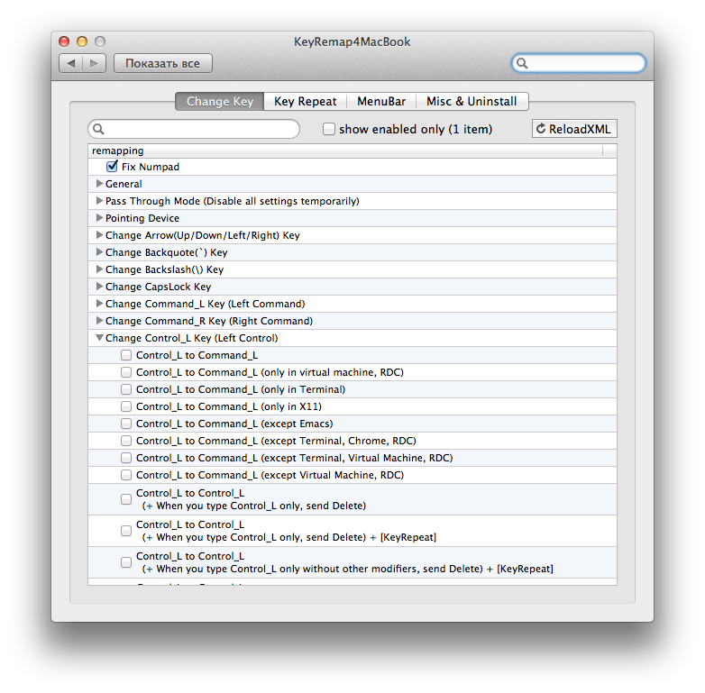Click the Показать все button
The width and height of the screenshot is (705, 693).
163,63
